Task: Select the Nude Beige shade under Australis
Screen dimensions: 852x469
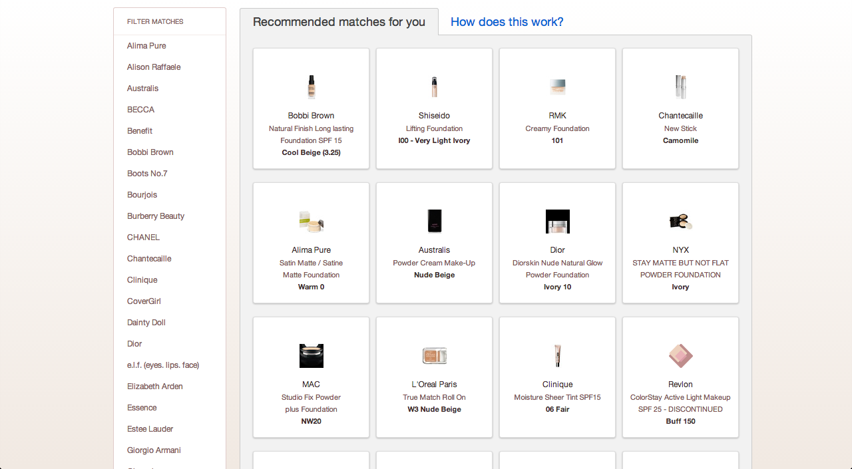Action: 434,275
